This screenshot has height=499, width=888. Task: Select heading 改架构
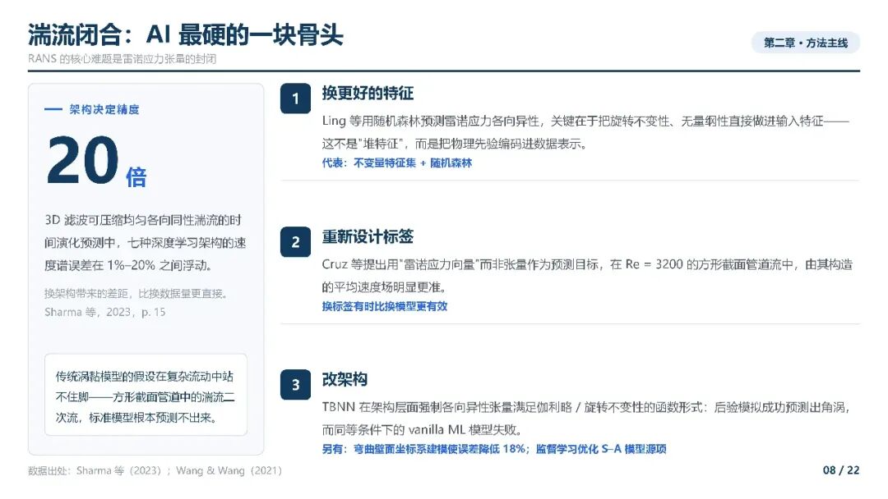(x=345, y=379)
